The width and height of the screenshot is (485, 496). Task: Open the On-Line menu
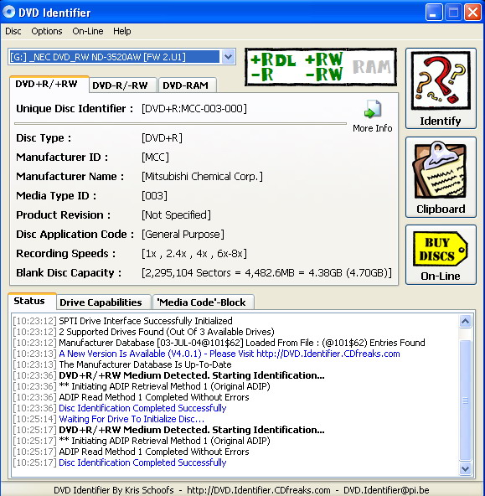tap(88, 31)
